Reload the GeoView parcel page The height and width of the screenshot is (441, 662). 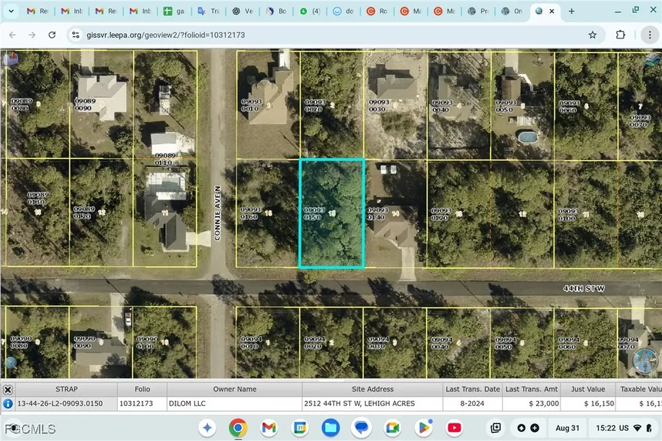[x=52, y=35]
